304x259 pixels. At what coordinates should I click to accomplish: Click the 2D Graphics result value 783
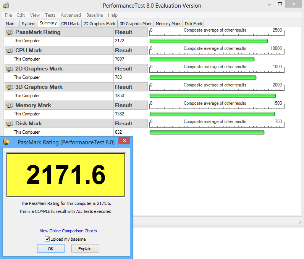(x=118, y=77)
